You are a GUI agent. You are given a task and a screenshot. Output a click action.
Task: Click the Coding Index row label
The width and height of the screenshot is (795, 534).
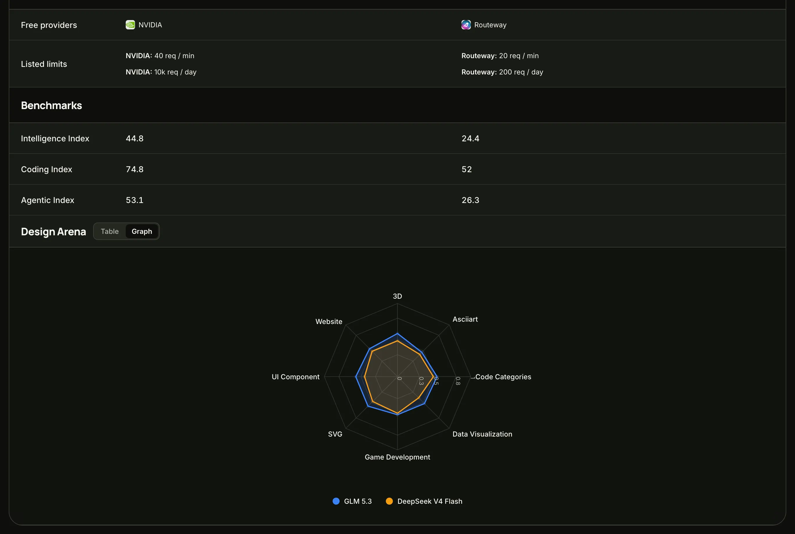click(46, 169)
